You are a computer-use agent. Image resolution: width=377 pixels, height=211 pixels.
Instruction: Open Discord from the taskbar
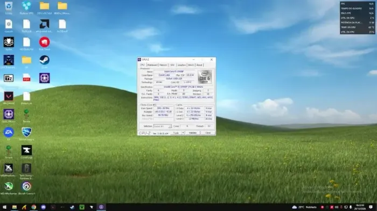coord(43,207)
